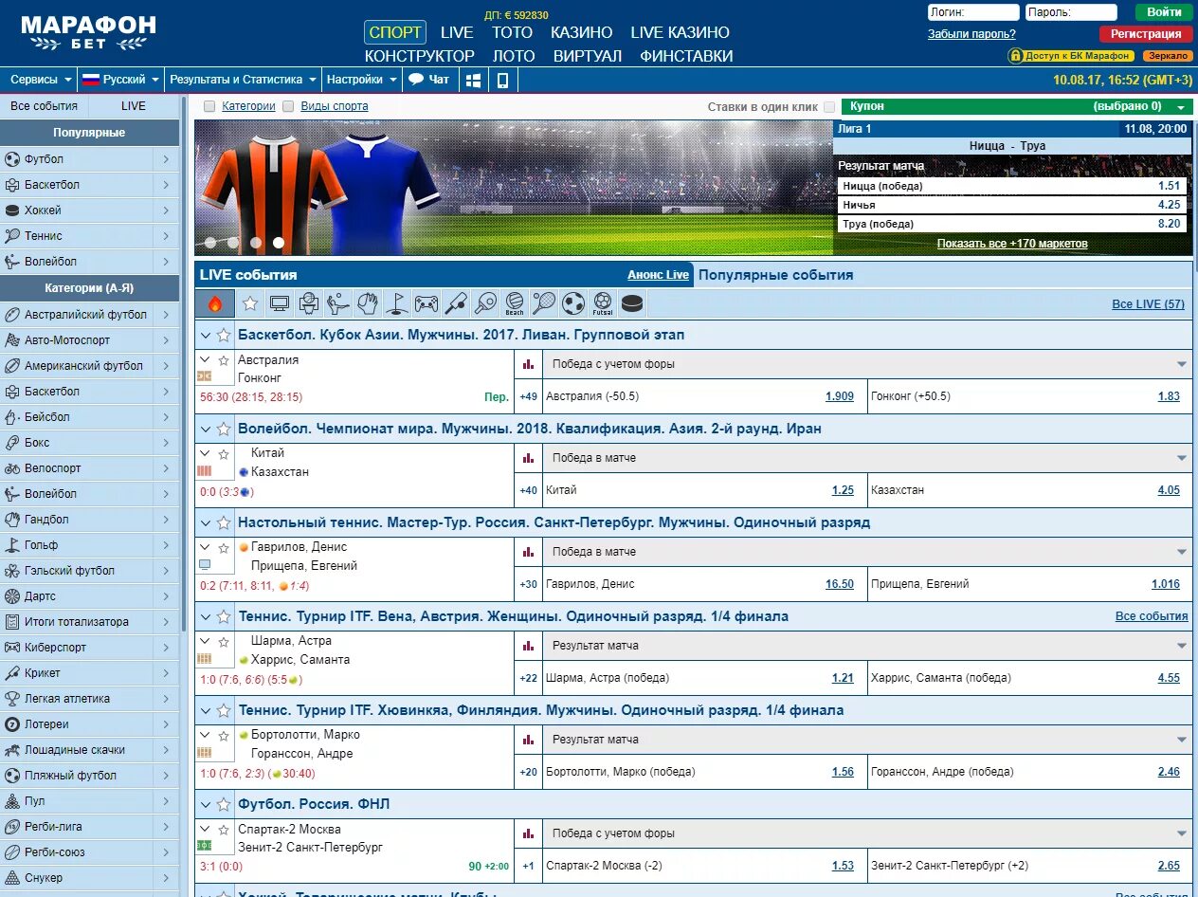Click the Марафон Бет logo
This screenshot has height=897, width=1198.
pos(88,32)
